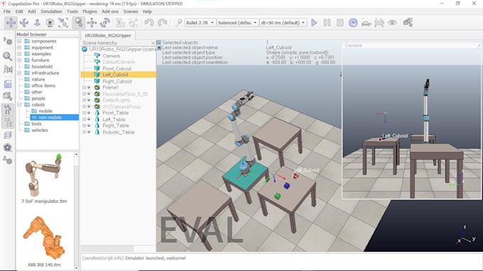The height and width of the screenshot is (271, 483).
Task: Toggle model browser robot icon
Action: (8, 109)
